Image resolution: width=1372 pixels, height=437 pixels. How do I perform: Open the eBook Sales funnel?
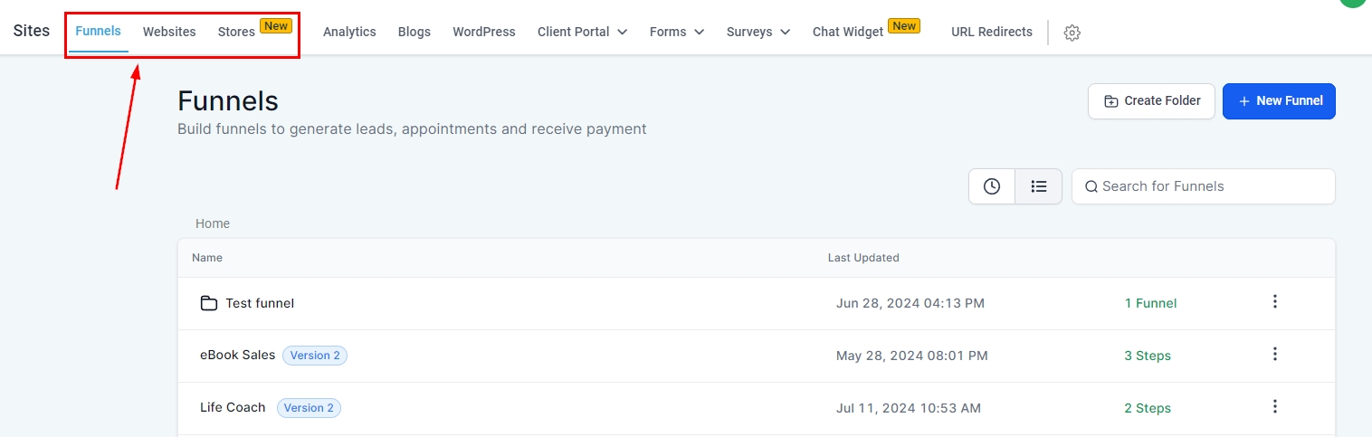(237, 355)
